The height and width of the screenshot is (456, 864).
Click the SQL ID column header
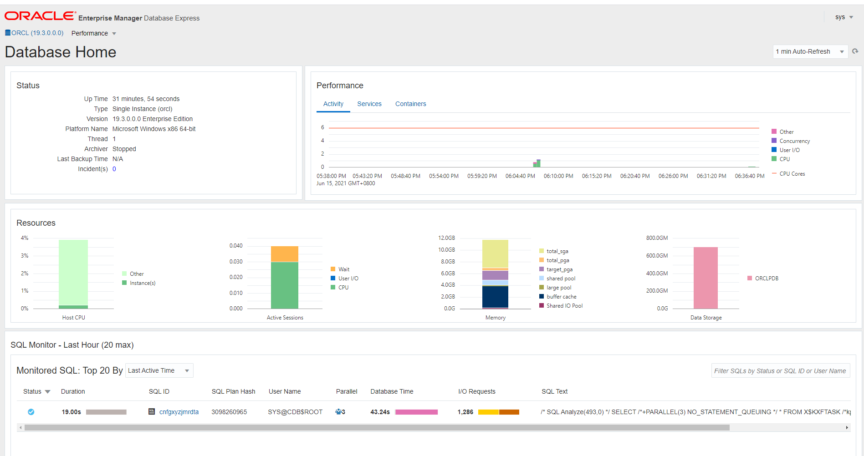pos(159,391)
